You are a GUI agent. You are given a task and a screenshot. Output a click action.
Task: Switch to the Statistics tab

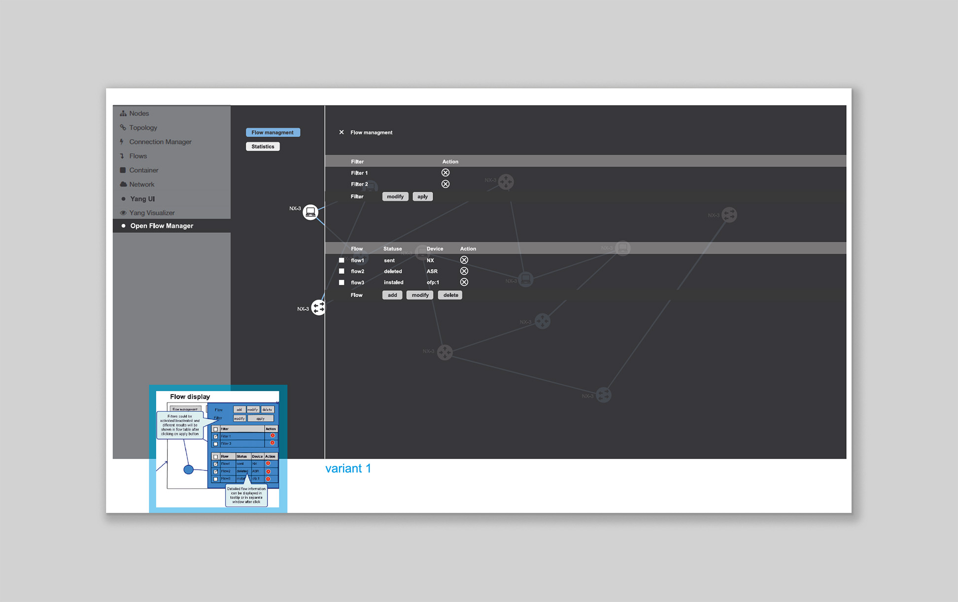coord(263,146)
